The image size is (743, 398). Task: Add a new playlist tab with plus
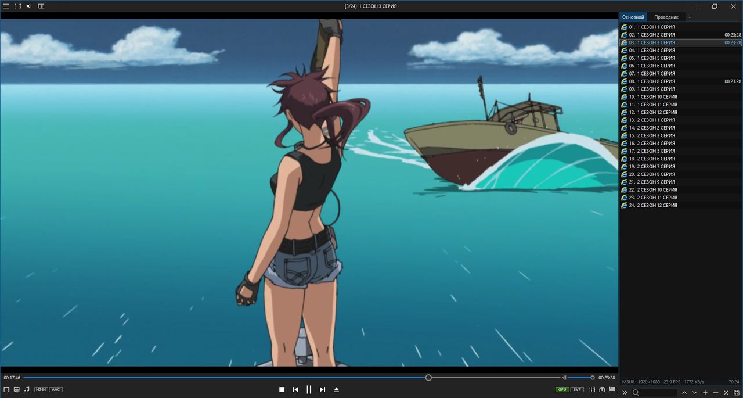tap(690, 17)
